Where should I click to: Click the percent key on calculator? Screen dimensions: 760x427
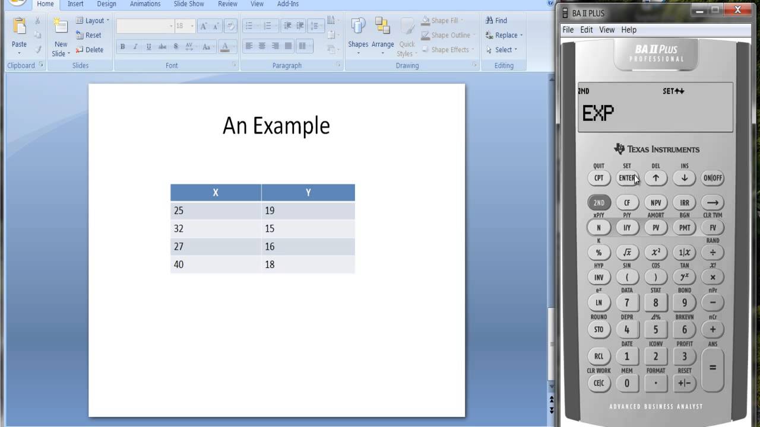(x=598, y=253)
